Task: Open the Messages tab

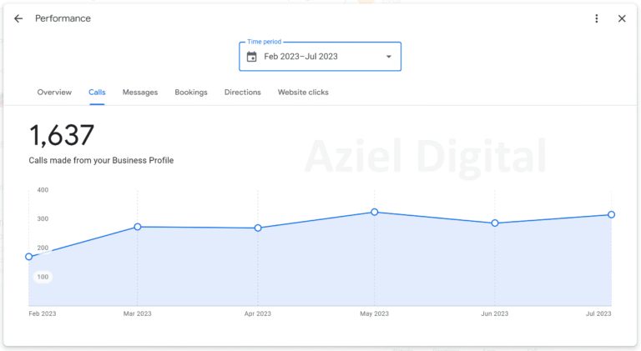Action: [x=140, y=93]
